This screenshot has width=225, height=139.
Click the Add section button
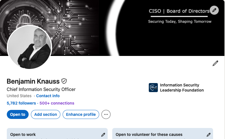pos(46,114)
